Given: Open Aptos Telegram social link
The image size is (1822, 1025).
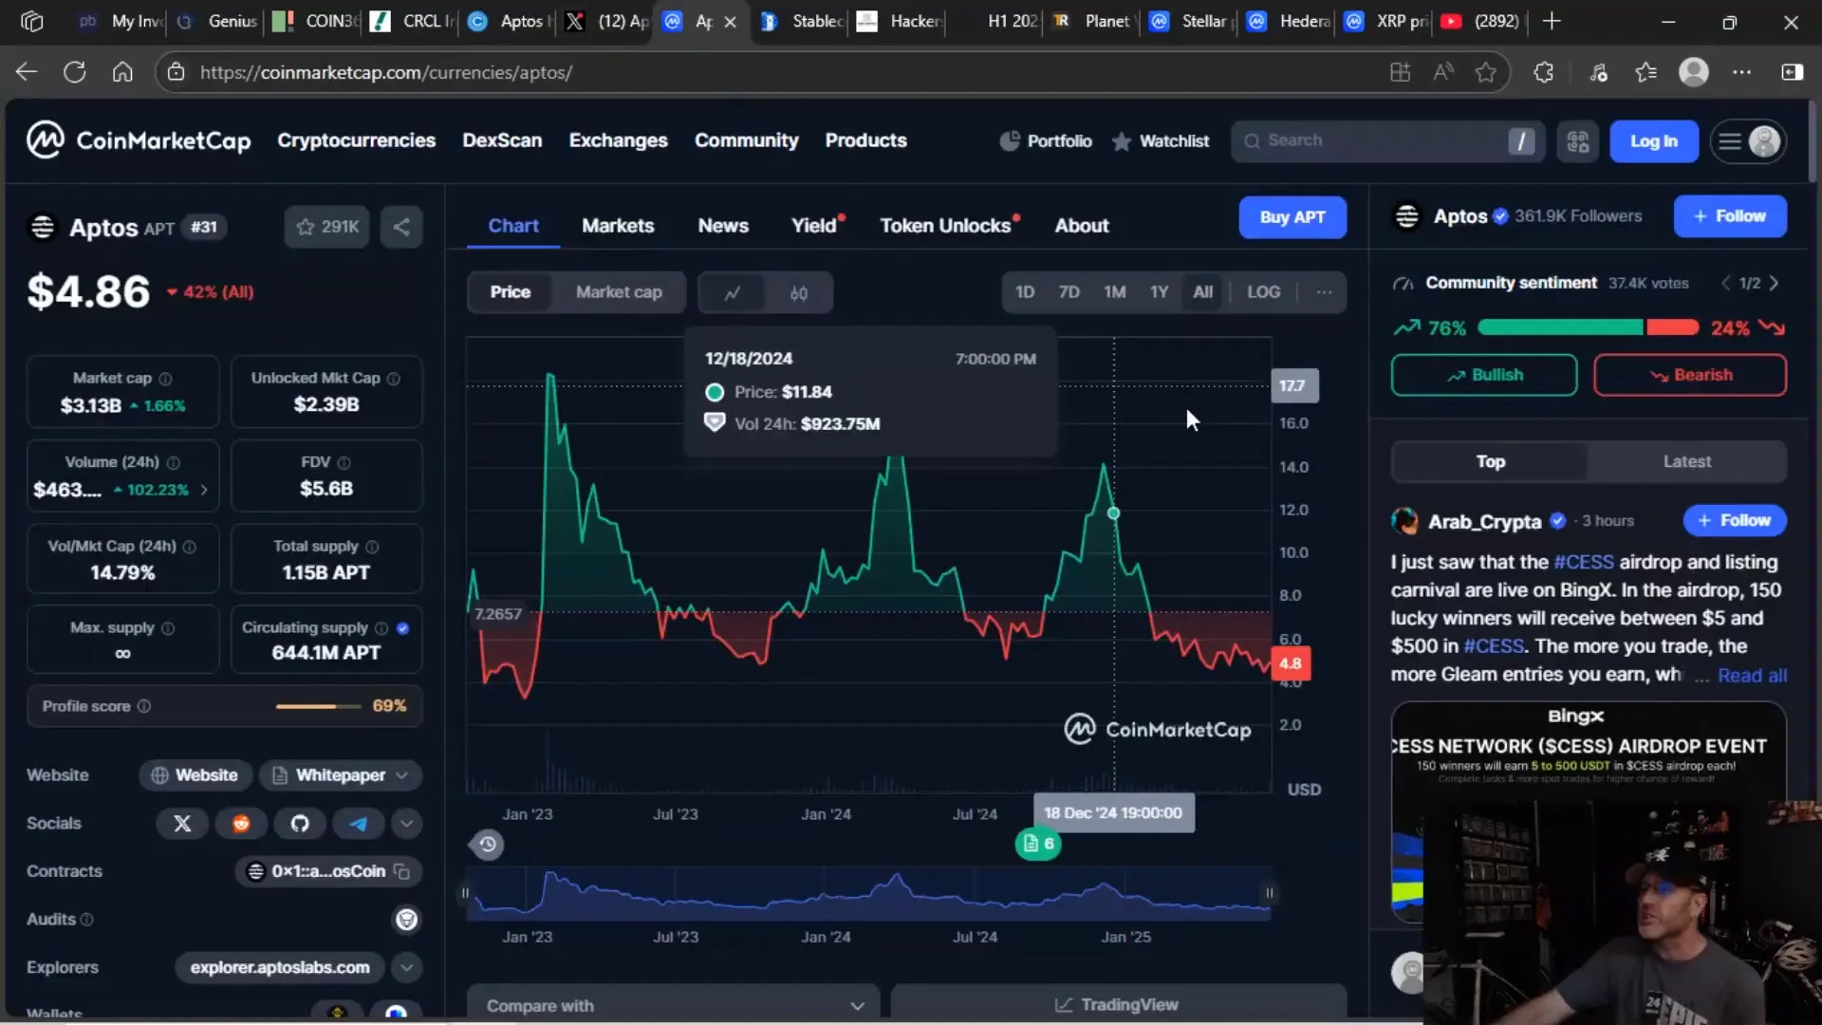Looking at the screenshot, I should pyautogui.click(x=358, y=824).
